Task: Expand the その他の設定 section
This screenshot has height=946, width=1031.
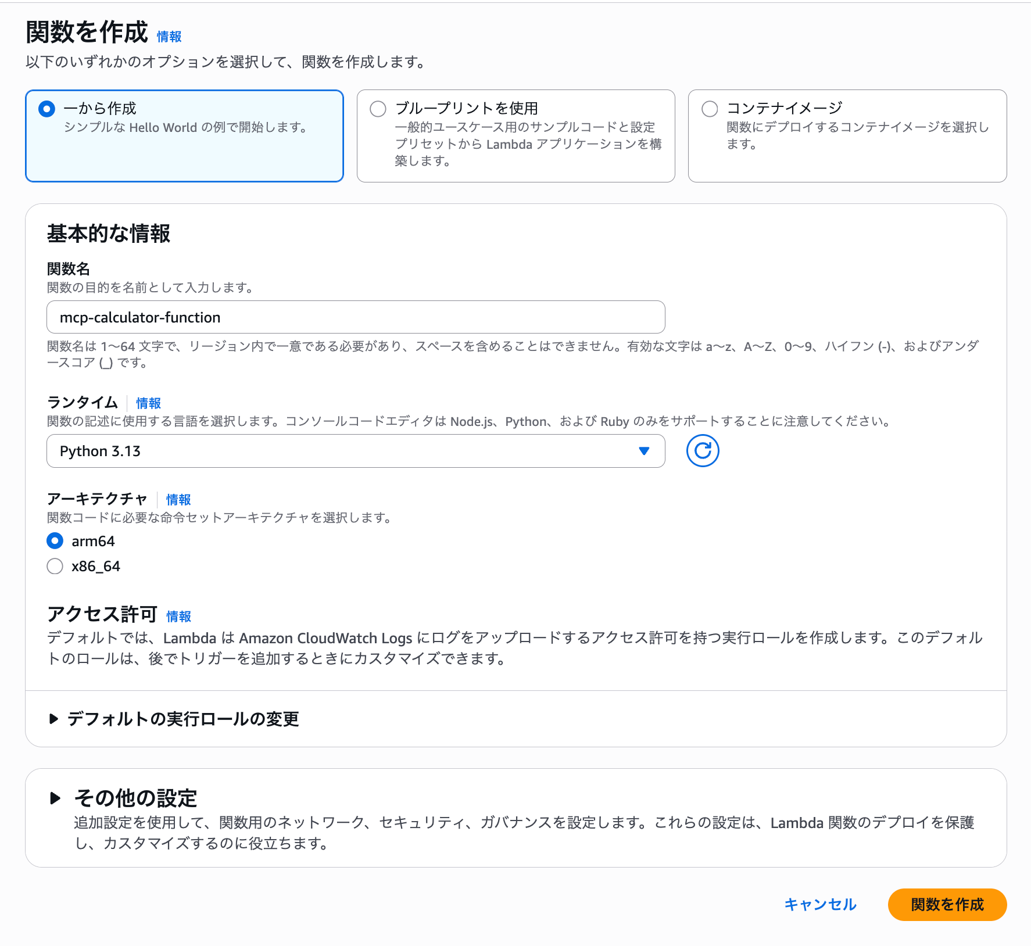Action: tap(135, 798)
